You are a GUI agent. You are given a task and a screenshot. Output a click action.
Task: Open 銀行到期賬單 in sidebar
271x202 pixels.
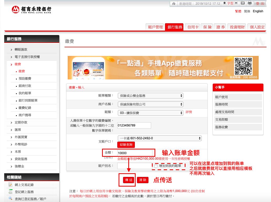pyautogui.click(x=28, y=100)
